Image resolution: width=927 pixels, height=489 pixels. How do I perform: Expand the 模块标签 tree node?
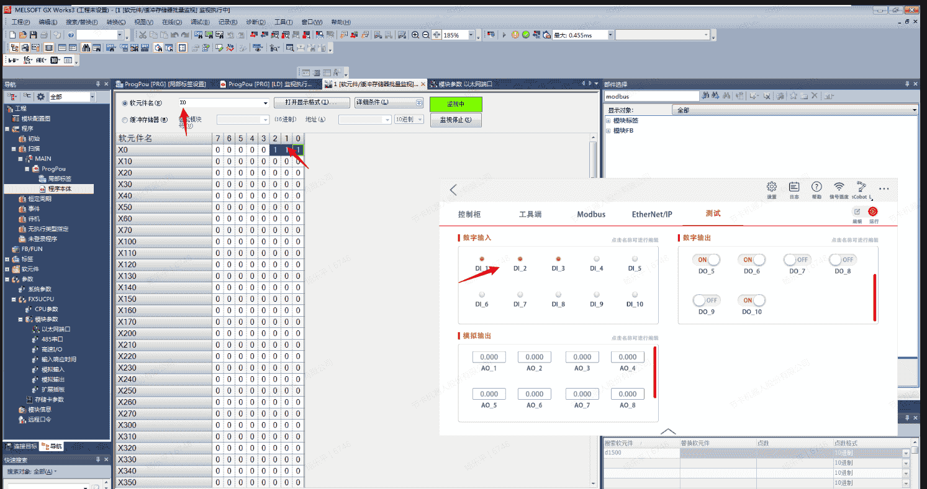tap(608, 121)
